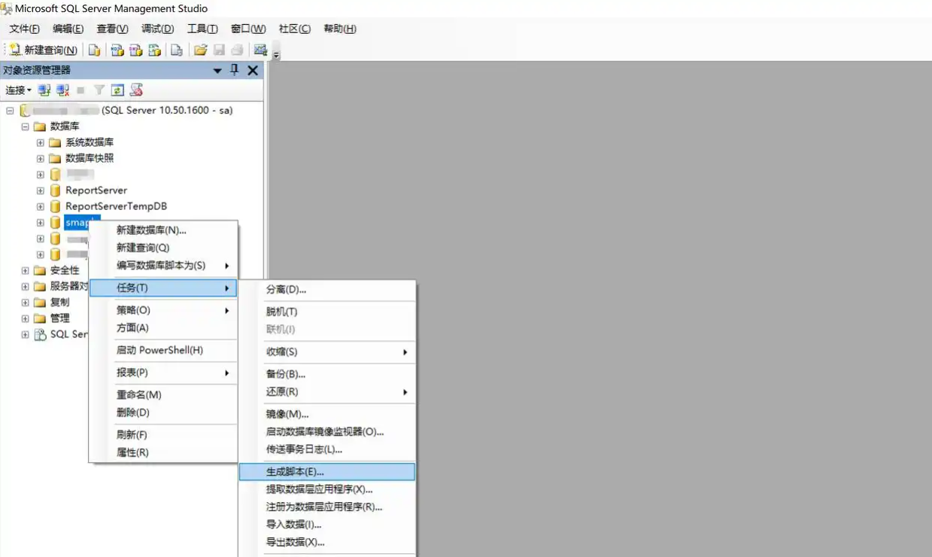Expand the ReportServer database node
Screen dimensions: 932x557
[x=41, y=190]
